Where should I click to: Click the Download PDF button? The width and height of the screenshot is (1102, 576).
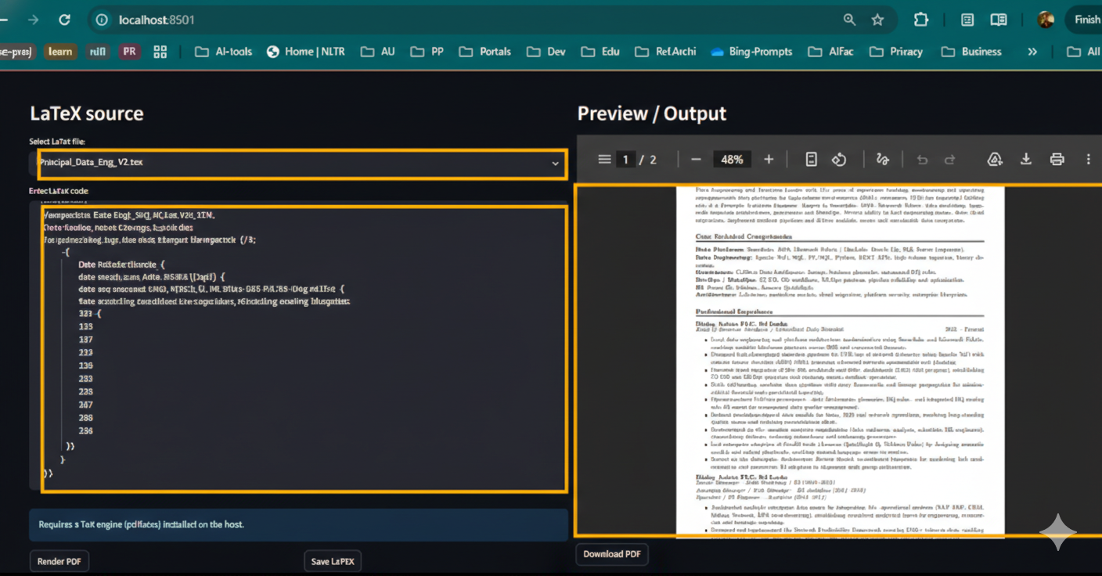point(612,554)
